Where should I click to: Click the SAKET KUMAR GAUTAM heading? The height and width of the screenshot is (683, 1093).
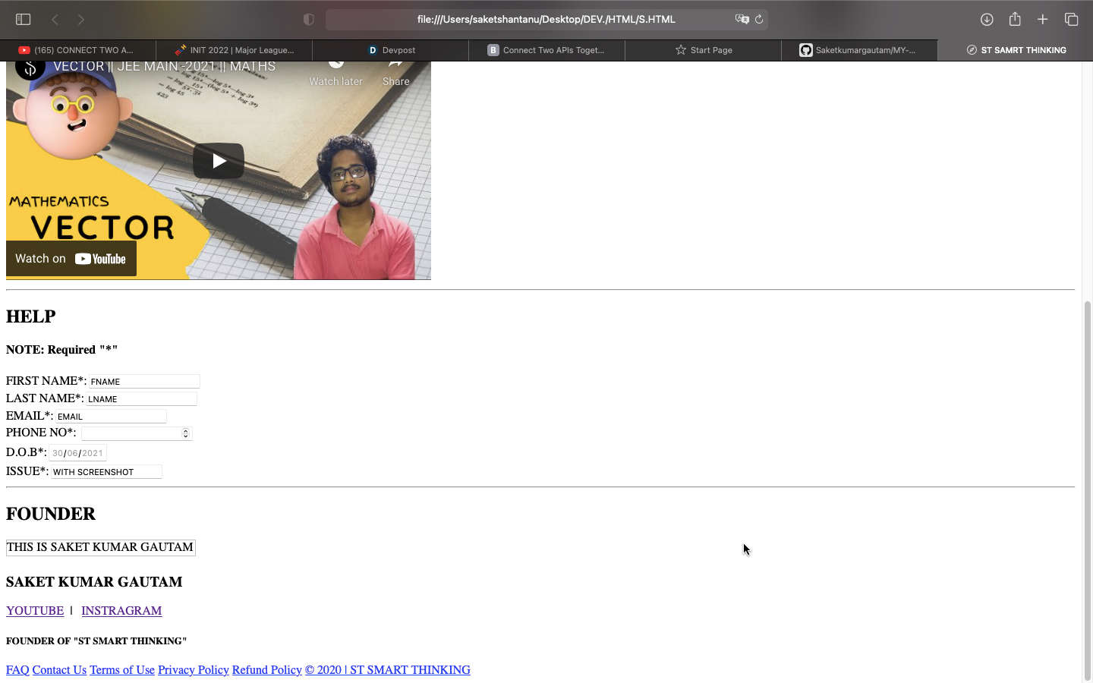(x=94, y=582)
